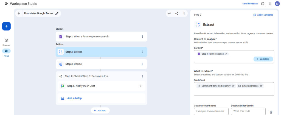This screenshot has height=115, width=281.
Task: Open About variables link
Action: pos(263,15)
